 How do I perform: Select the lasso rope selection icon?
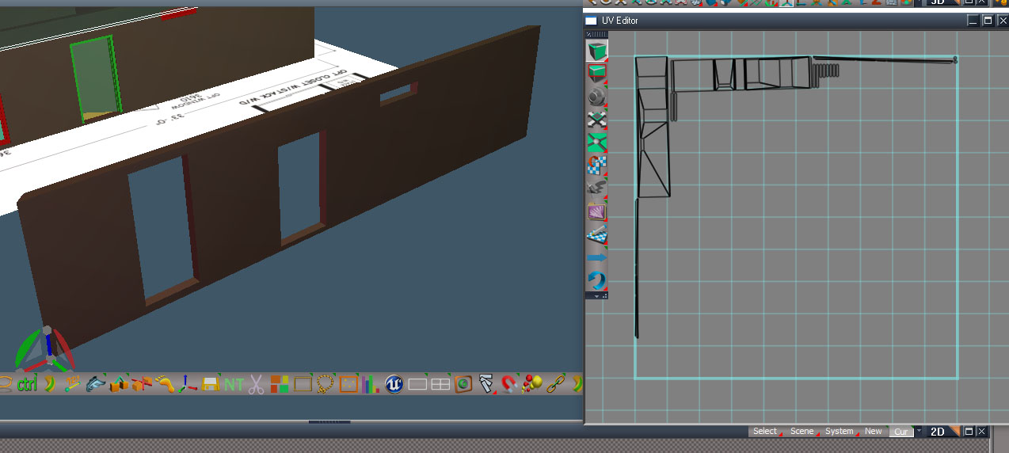tap(326, 384)
